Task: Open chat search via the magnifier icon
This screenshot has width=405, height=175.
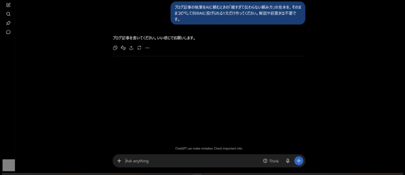Action: [8, 14]
